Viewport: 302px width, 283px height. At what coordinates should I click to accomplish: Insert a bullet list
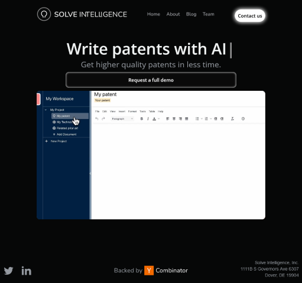[197, 119]
